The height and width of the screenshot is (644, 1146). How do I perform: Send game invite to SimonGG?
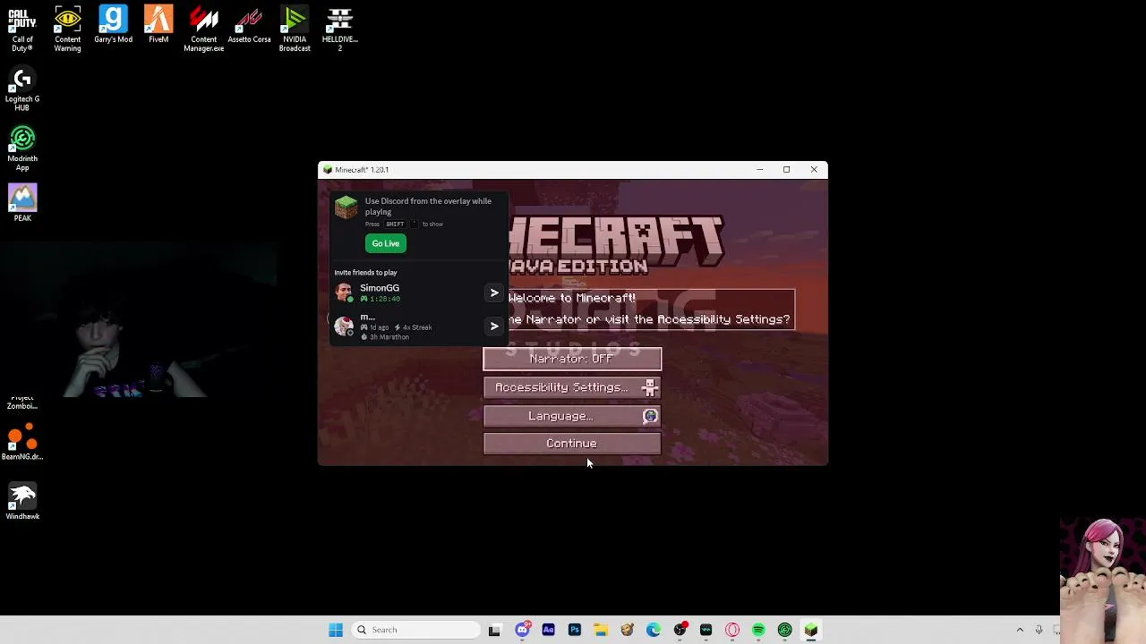(x=494, y=292)
